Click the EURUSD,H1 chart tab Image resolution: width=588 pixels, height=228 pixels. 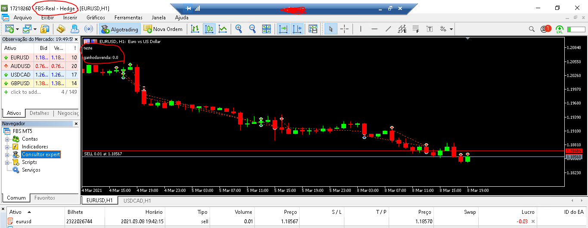coord(99,200)
